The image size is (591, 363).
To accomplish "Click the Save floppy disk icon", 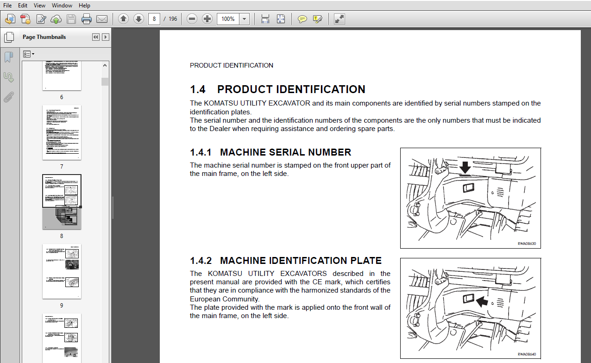I will point(71,19).
